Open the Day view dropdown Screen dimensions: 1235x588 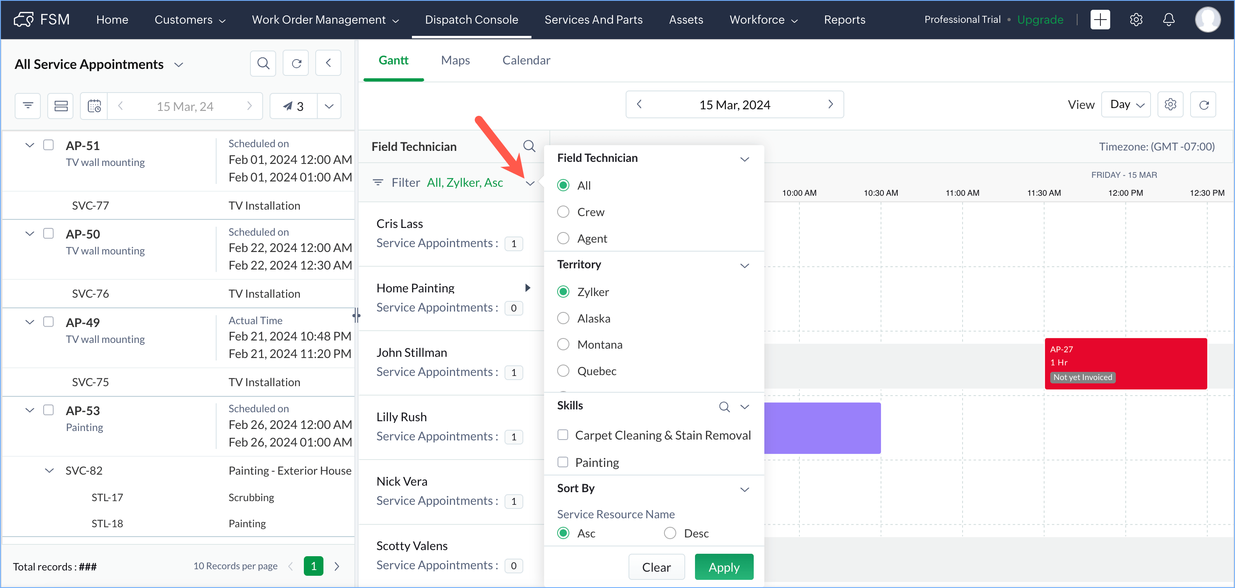(x=1126, y=104)
